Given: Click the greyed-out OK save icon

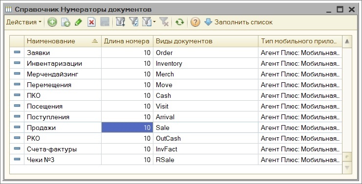Looking at the screenshot, I should click(x=105, y=22).
